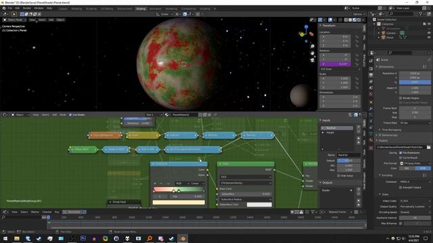Click the timeline filter funnel icon
Viewport: 433px width, 243px height.
pyautogui.click(x=313, y=212)
